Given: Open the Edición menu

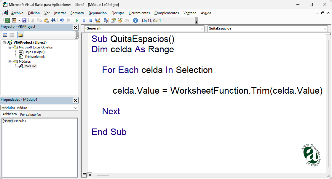Looking at the screenshot, I should (34, 13).
